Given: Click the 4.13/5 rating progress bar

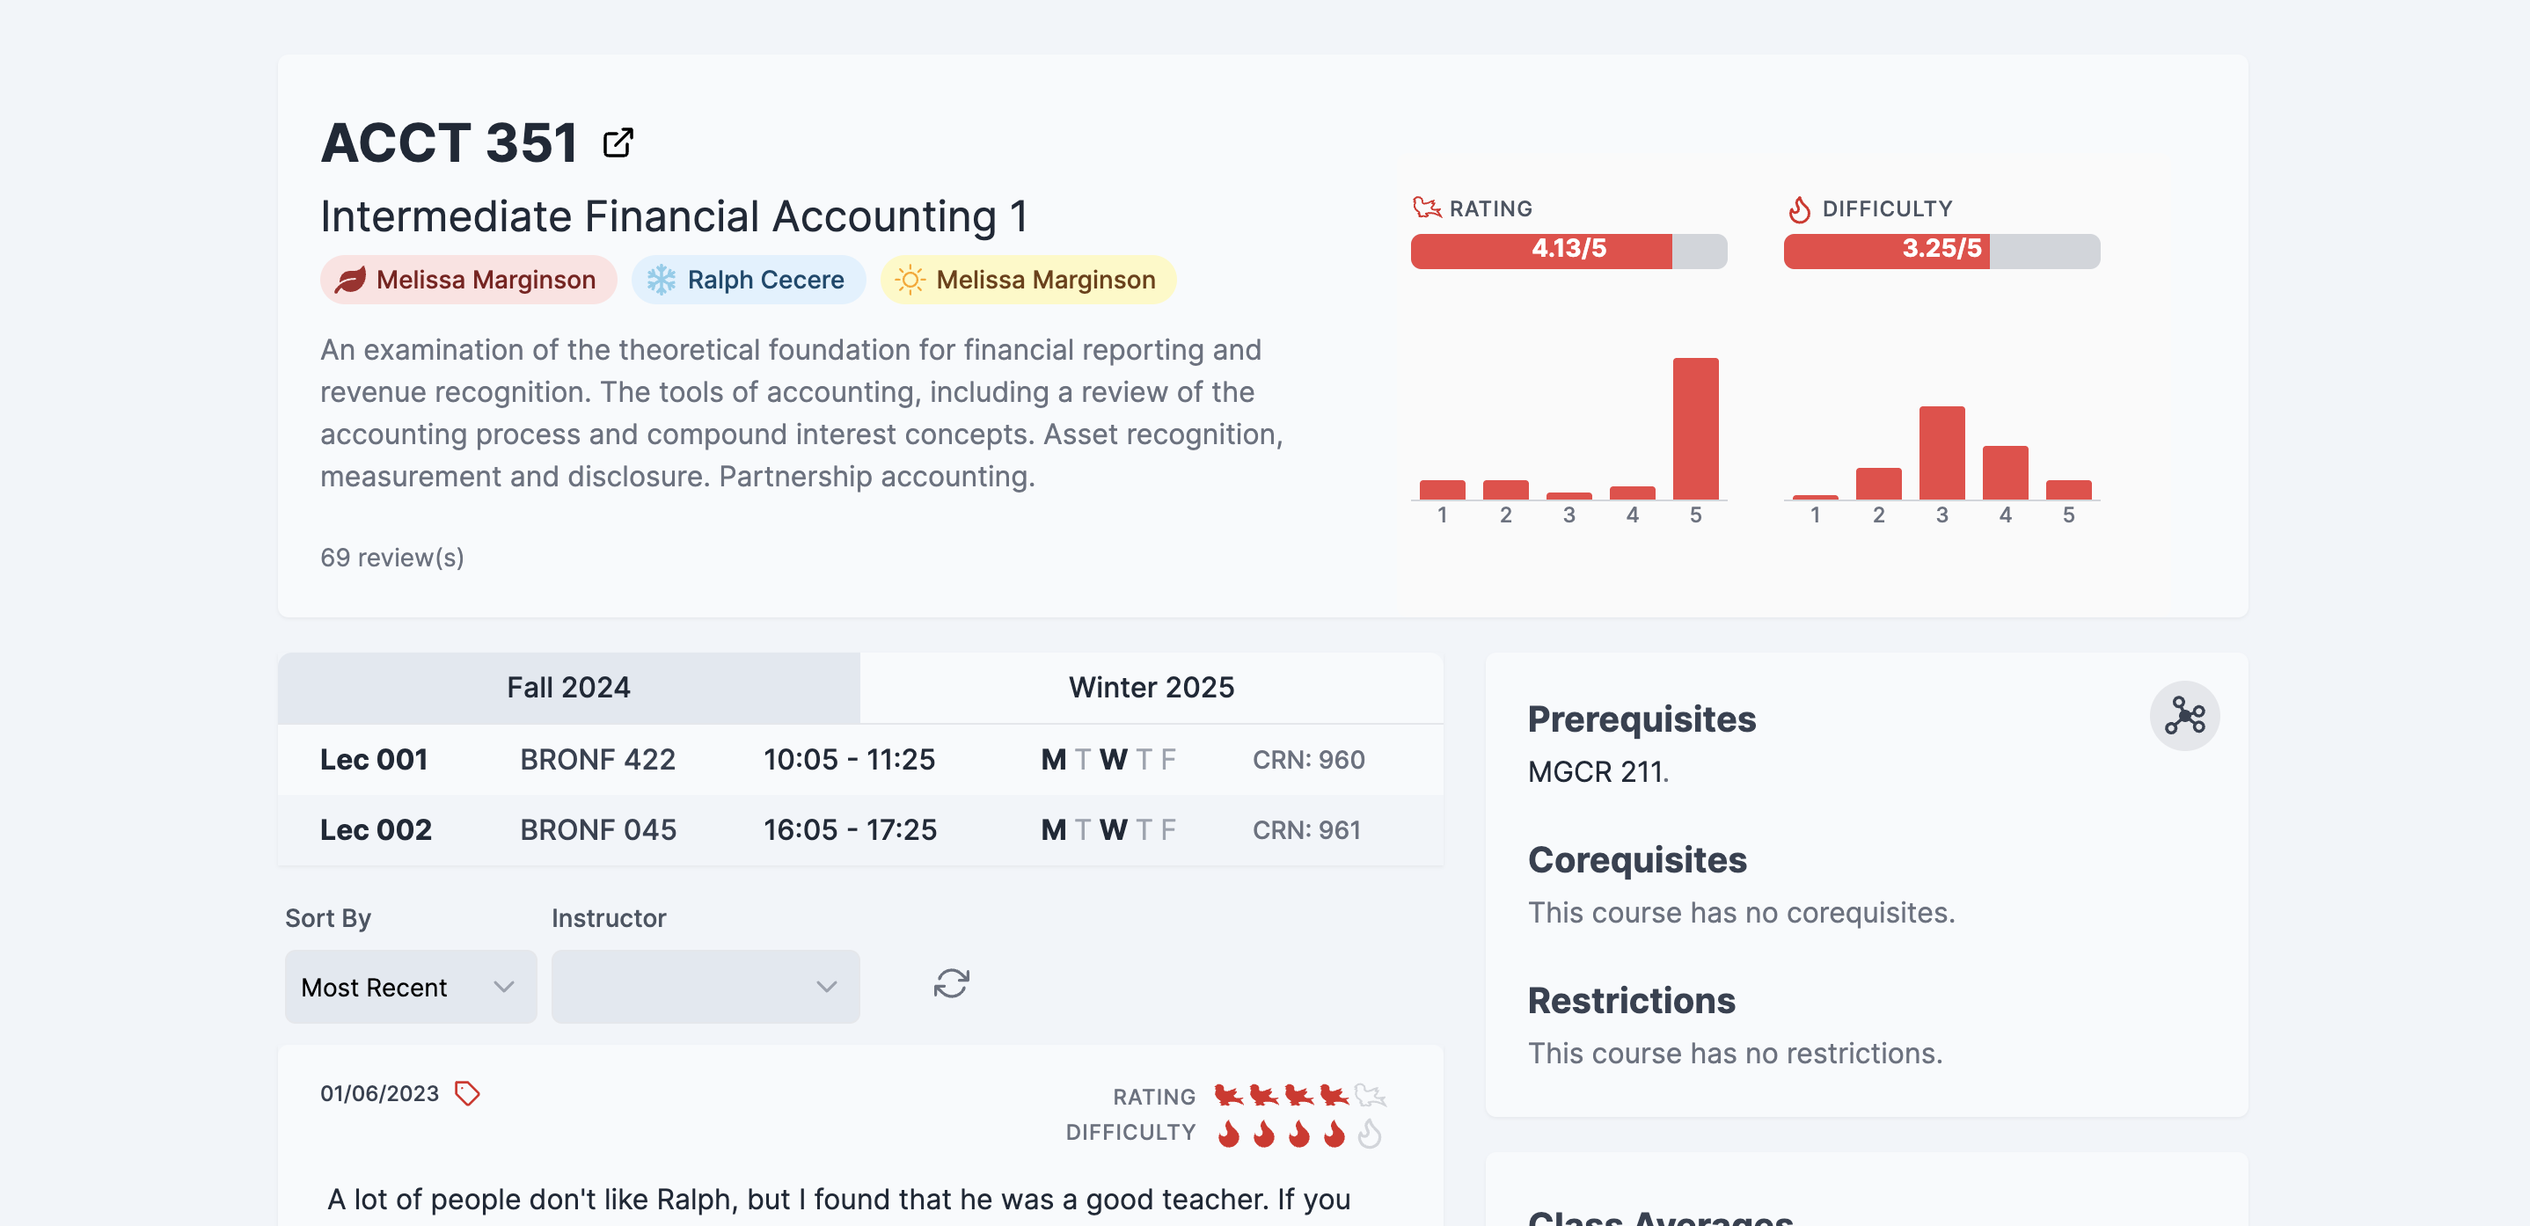Looking at the screenshot, I should [1568, 251].
